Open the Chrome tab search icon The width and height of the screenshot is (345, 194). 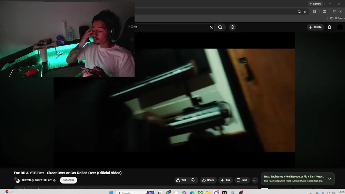324,12
